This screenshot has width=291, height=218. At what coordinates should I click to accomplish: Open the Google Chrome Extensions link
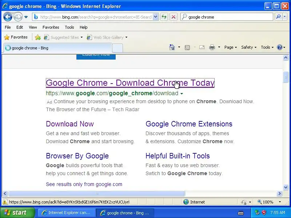tap(189, 124)
